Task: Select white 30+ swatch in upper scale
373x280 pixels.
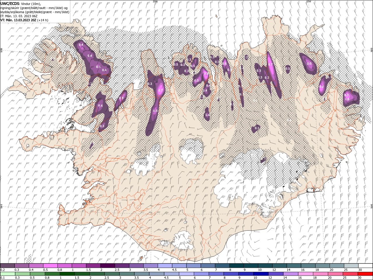Action: pos(365,266)
